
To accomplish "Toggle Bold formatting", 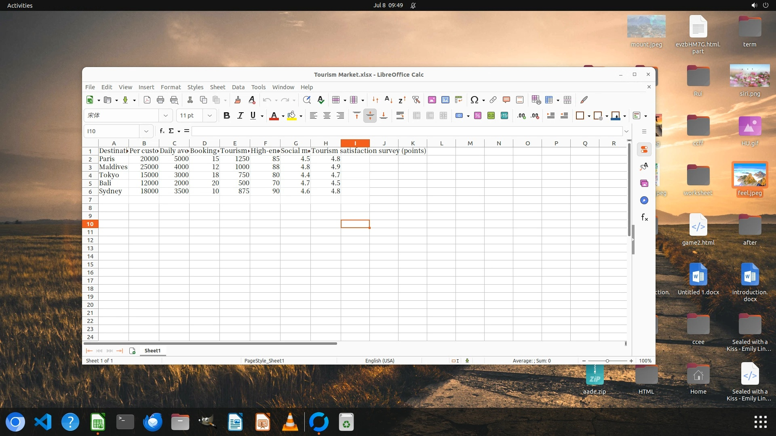I will (x=227, y=116).
